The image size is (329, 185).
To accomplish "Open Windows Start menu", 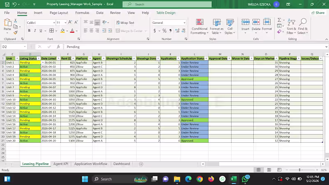I will point(85,179).
